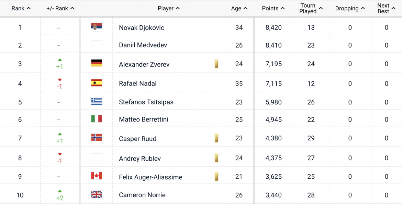The image size is (402, 204).
Task: Sort the table by Points
Action: click(x=273, y=8)
